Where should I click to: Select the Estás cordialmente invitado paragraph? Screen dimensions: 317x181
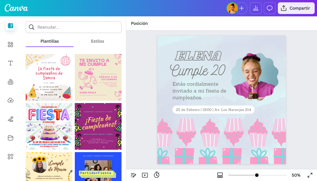coord(199,91)
